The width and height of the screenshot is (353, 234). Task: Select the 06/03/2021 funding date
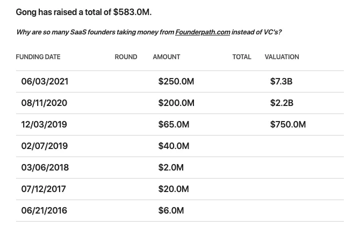click(x=45, y=82)
